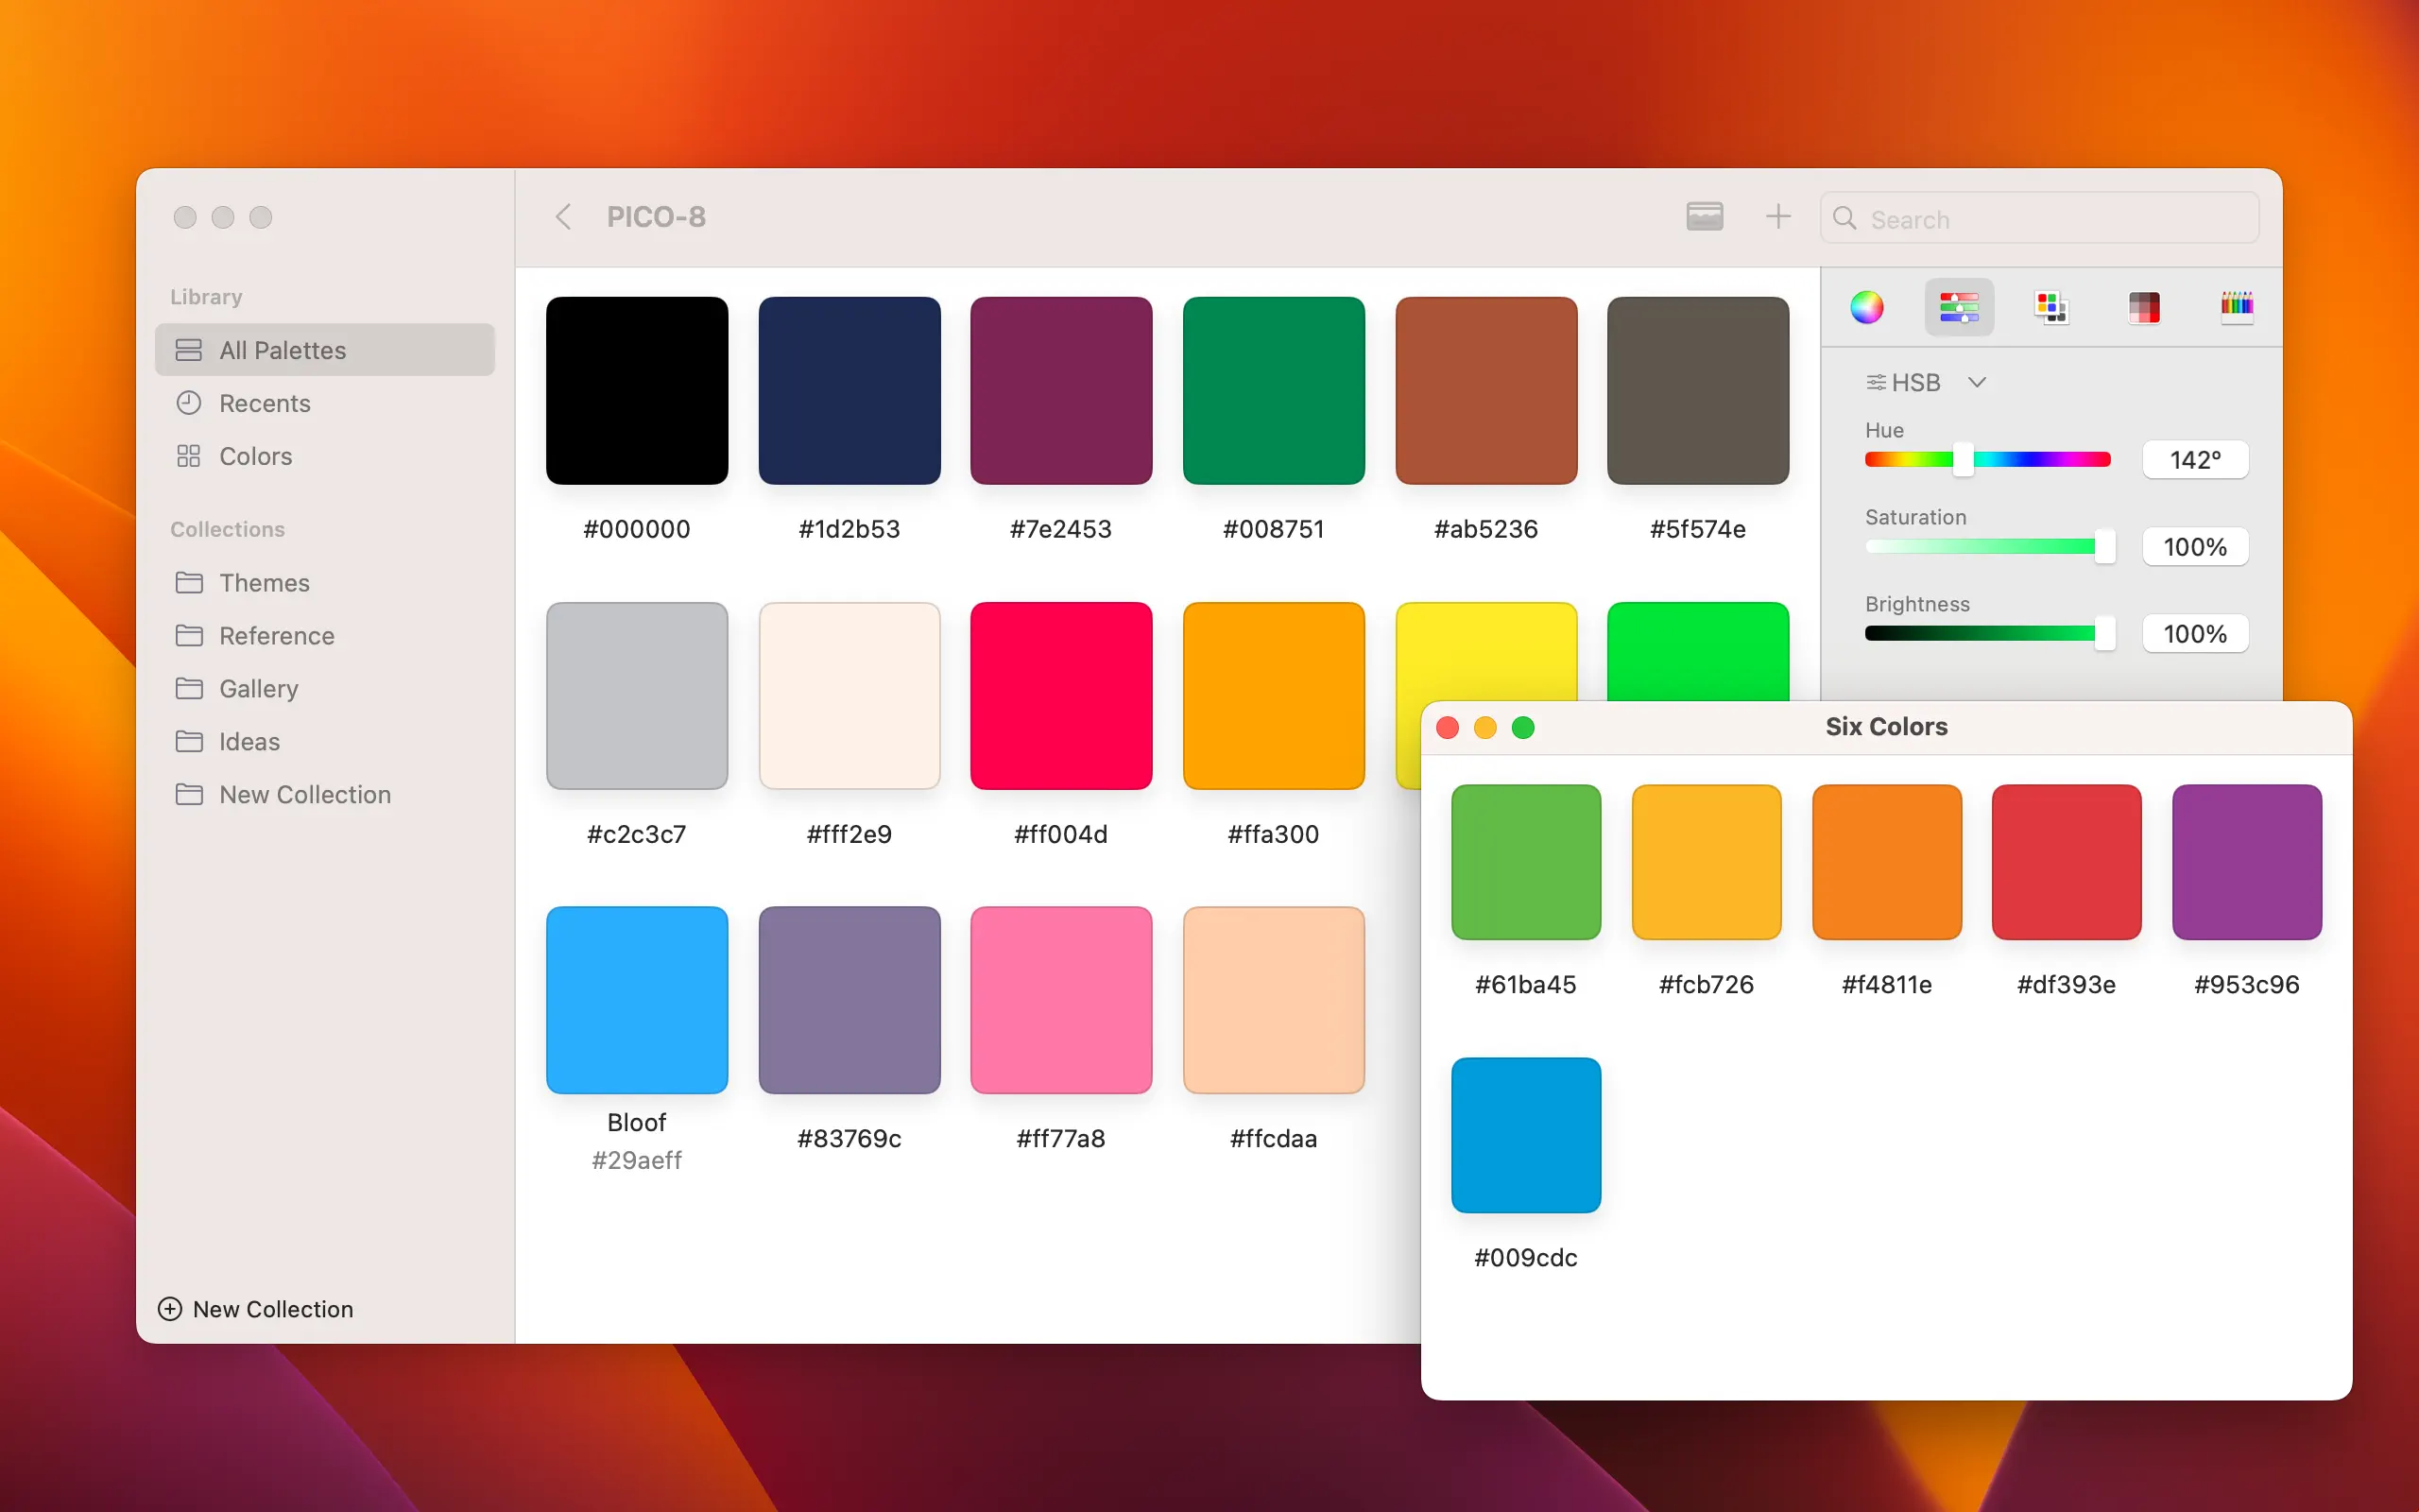
Task: Toggle the color panel toolbar icon
Action: tap(1705, 217)
